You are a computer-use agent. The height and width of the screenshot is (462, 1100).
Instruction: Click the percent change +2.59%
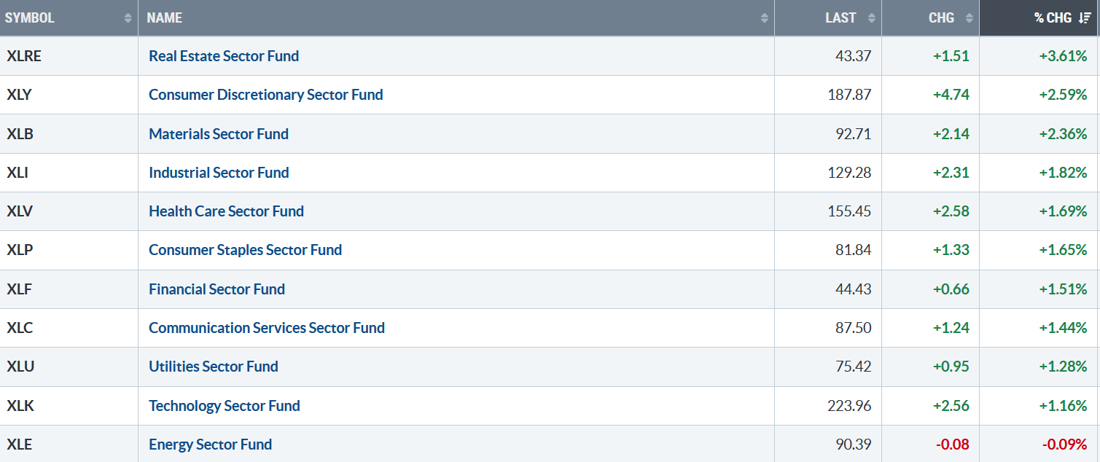[1063, 95]
